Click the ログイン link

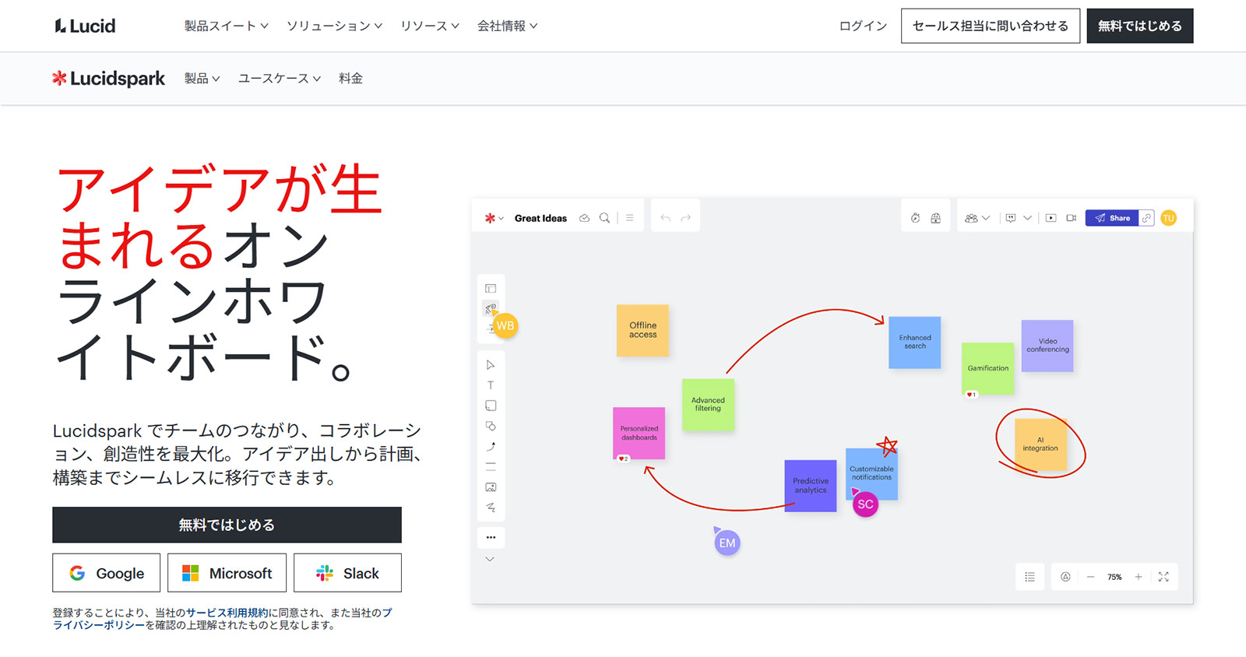863,26
